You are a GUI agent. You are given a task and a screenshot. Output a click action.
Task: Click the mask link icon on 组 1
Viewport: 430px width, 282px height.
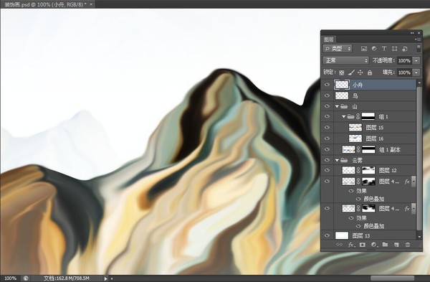pos(358,117)
